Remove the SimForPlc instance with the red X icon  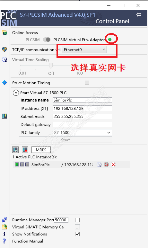coord(113,164)
